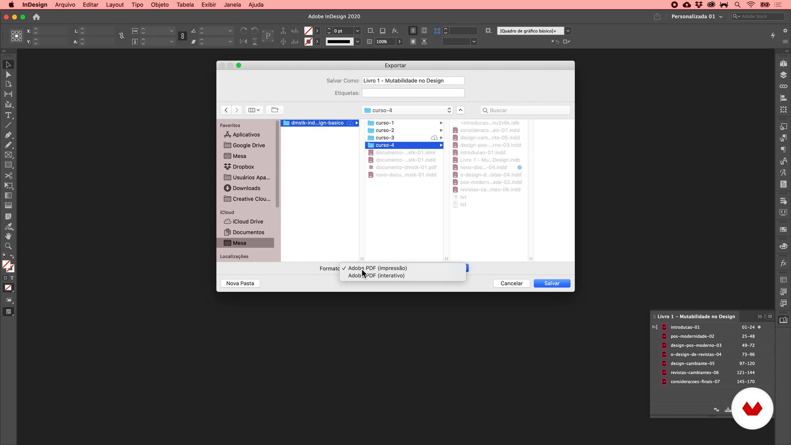791x445 pixels.
Task: Select the Gap tool
Action: (8, 94)
